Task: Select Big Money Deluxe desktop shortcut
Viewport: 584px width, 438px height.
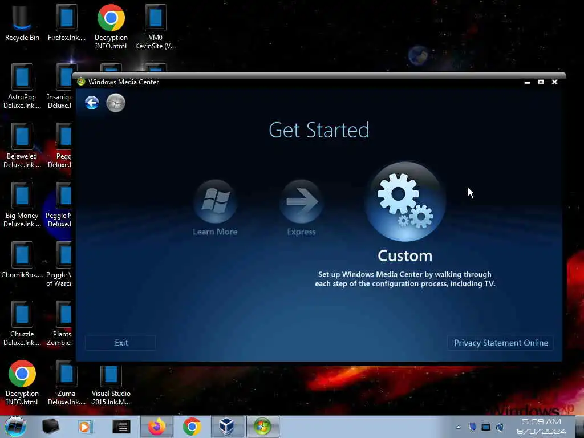Action: (x=22, y=205)
